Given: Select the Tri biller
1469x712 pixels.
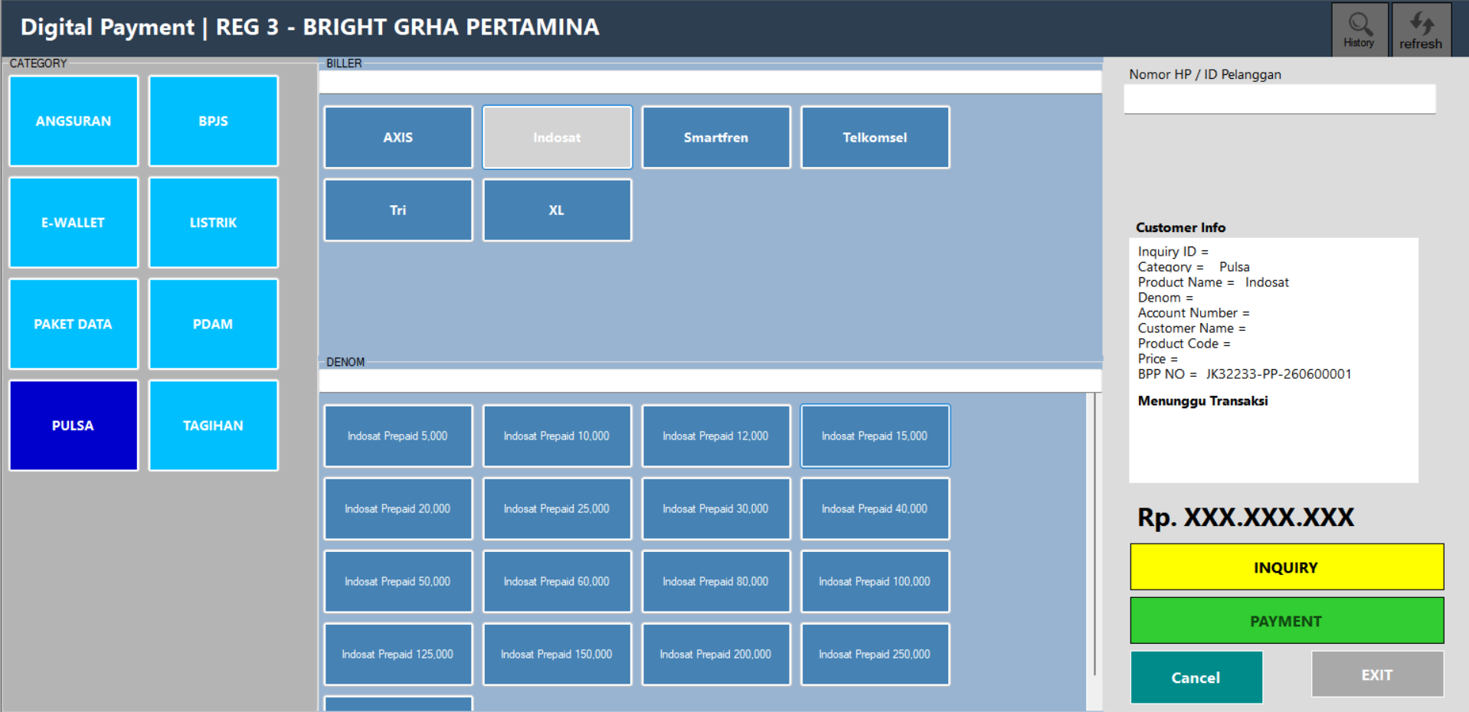Looking at the screenshot, I should click(398, 210).
